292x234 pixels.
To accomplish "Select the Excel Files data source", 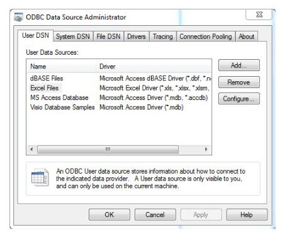I will [x=45, y=88].
